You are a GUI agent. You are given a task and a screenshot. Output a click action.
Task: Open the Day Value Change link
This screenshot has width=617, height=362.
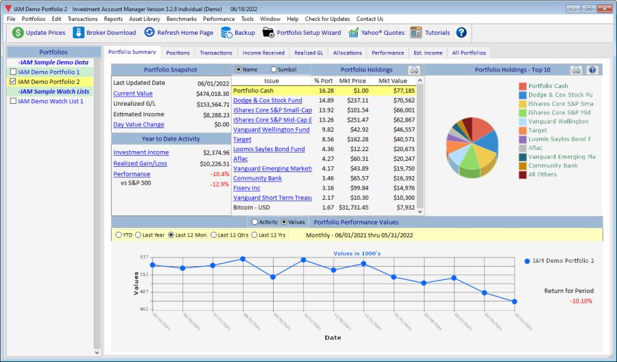pyautogui.click(x=139, y=124)
